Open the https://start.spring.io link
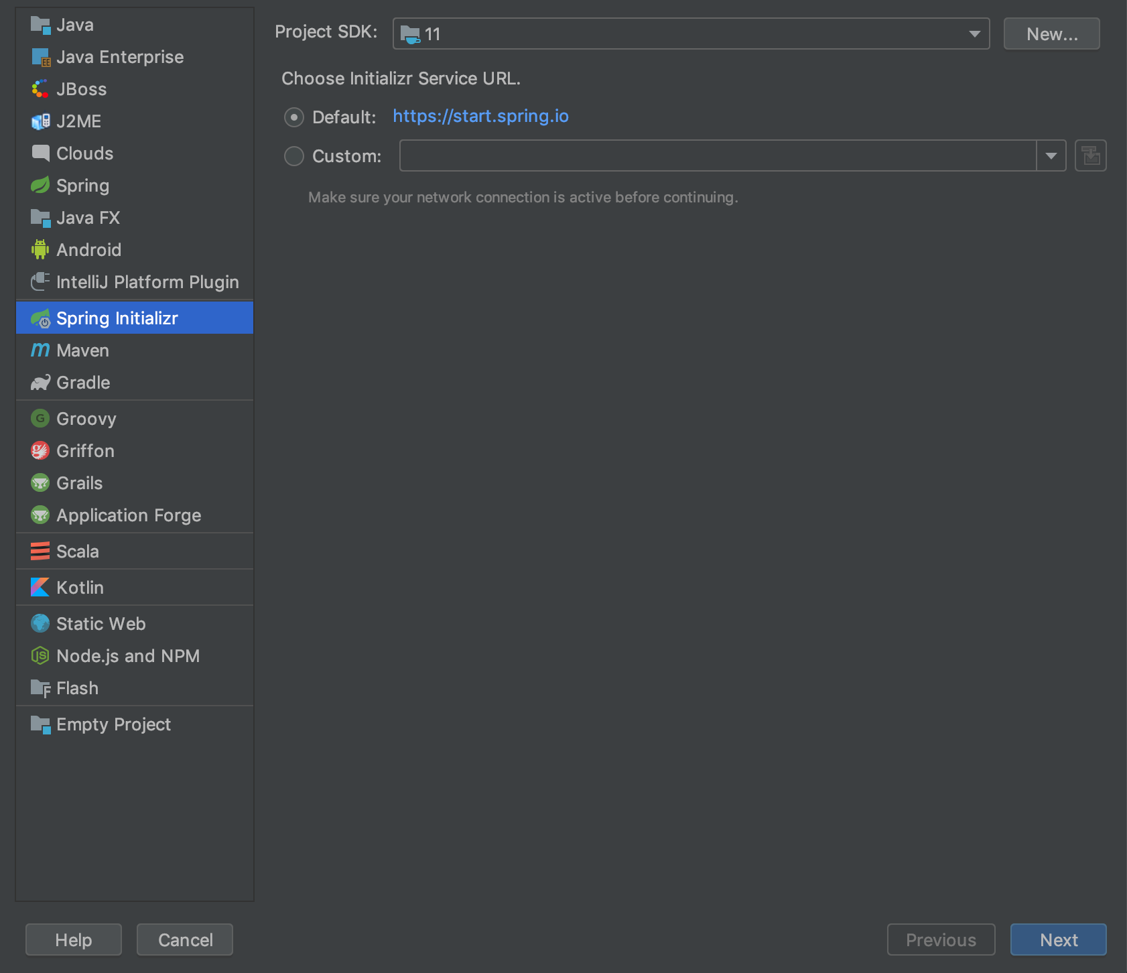Image resolution: width=1127 pixels, height=973 pixels. (480, 117)
